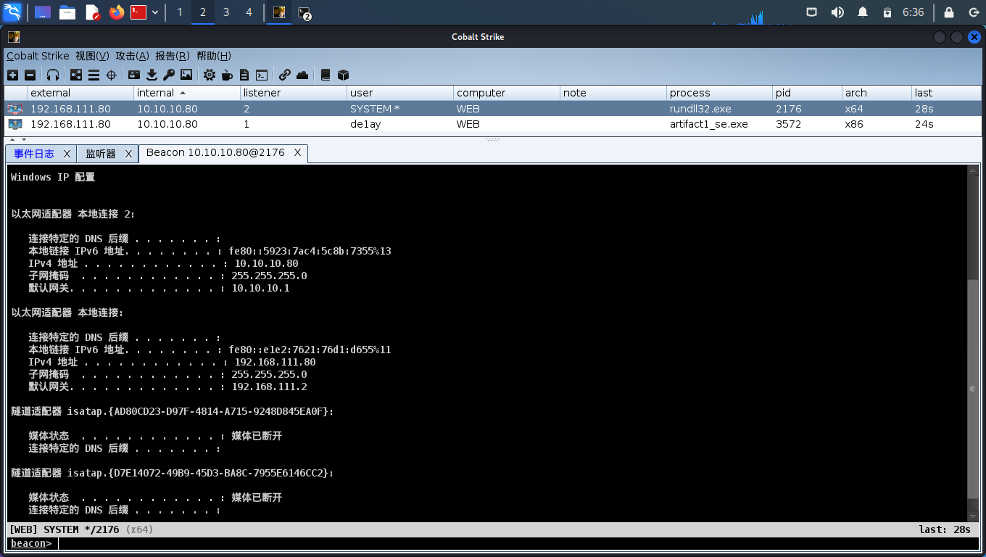986x557 pixels.
Task: Sort sessions by the last column
Action: (946, 93)
